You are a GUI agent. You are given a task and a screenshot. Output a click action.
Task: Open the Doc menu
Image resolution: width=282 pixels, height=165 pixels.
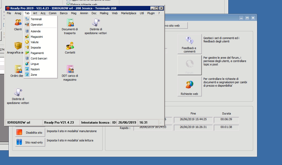coord(94,13)
